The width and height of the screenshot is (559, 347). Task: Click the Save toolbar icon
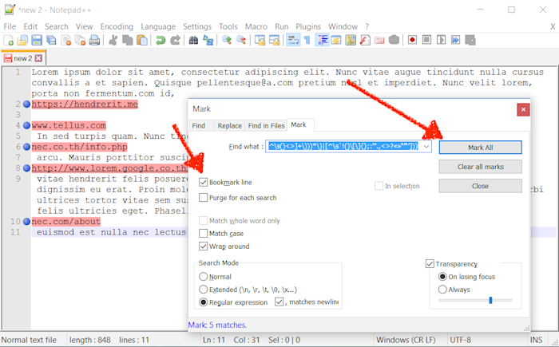tap(37, 40)
